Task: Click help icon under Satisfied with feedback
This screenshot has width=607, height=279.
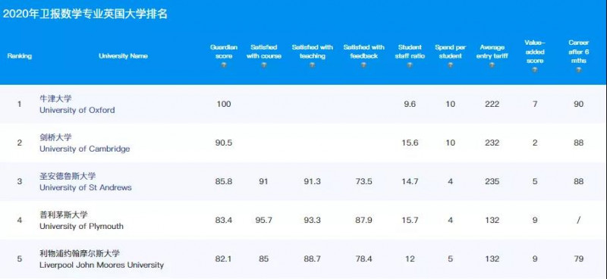Action: [x=364, y=65]
